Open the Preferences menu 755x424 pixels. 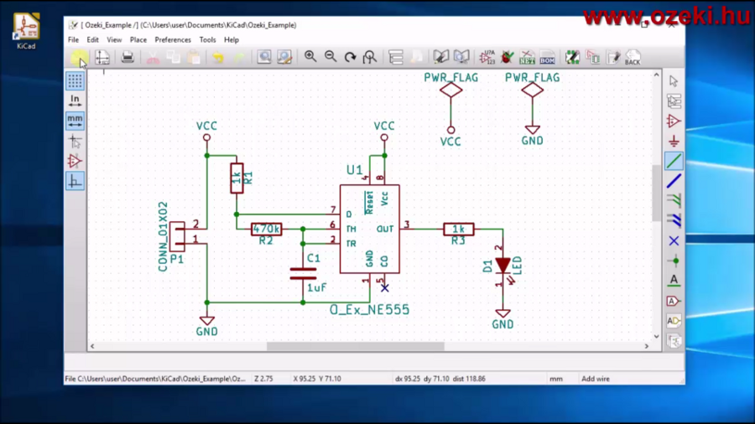(x=173, y=40)
